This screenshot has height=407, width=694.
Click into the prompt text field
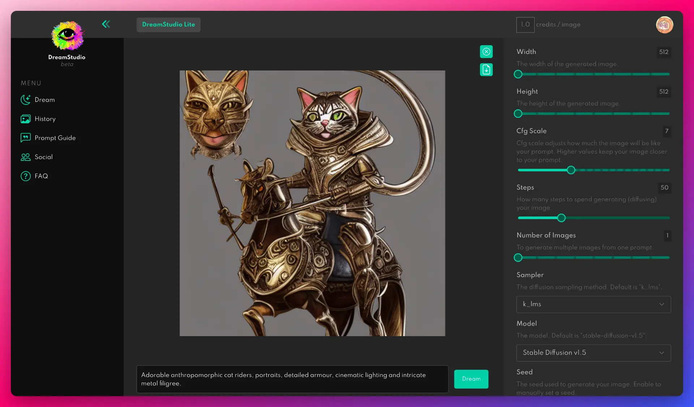click(292, 379)
